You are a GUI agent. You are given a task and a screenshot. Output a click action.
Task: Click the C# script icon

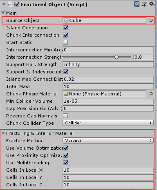pyautogui.click(x=10, y=4)
